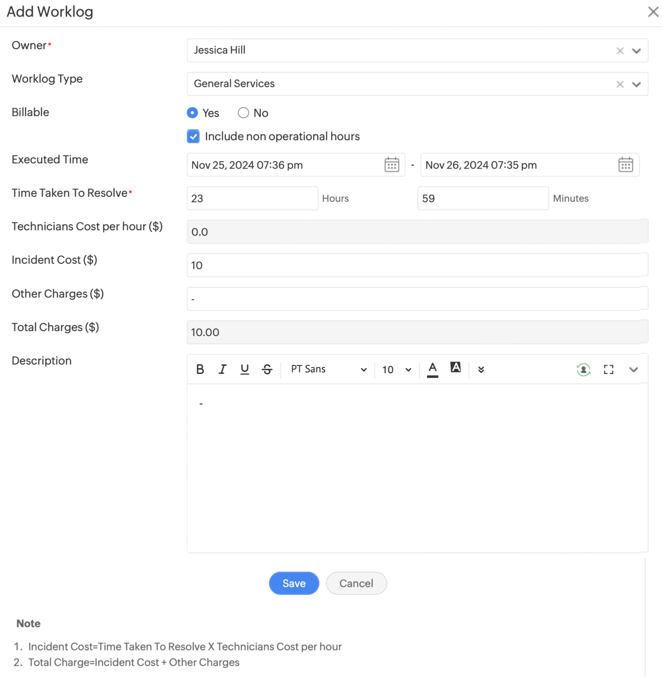
Task: Save the worklog entry
Action: 294,583
